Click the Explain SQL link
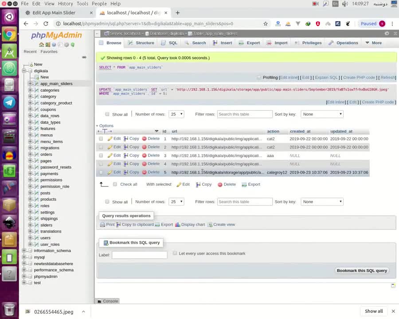The height and width of the screenshot is (319, 399). (x=326, y=78)
